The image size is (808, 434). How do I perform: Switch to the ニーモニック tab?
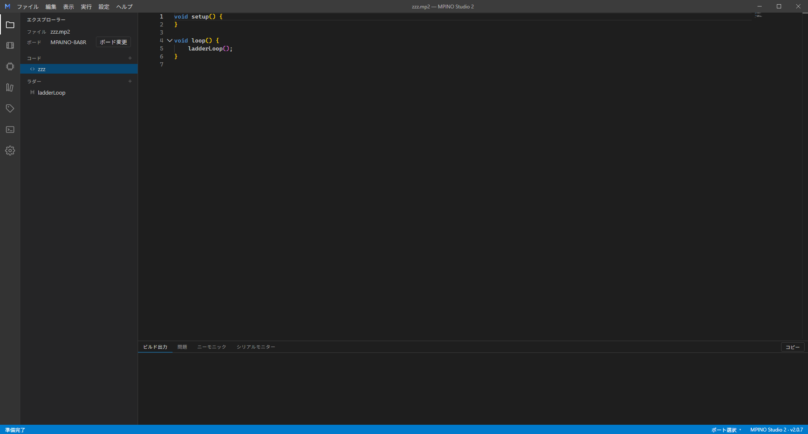[212, 347]
